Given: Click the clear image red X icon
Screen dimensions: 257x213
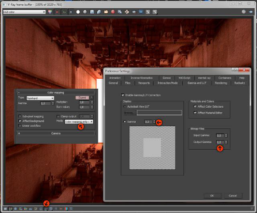Looking at the screenshot, I should [x=113, y=12].
